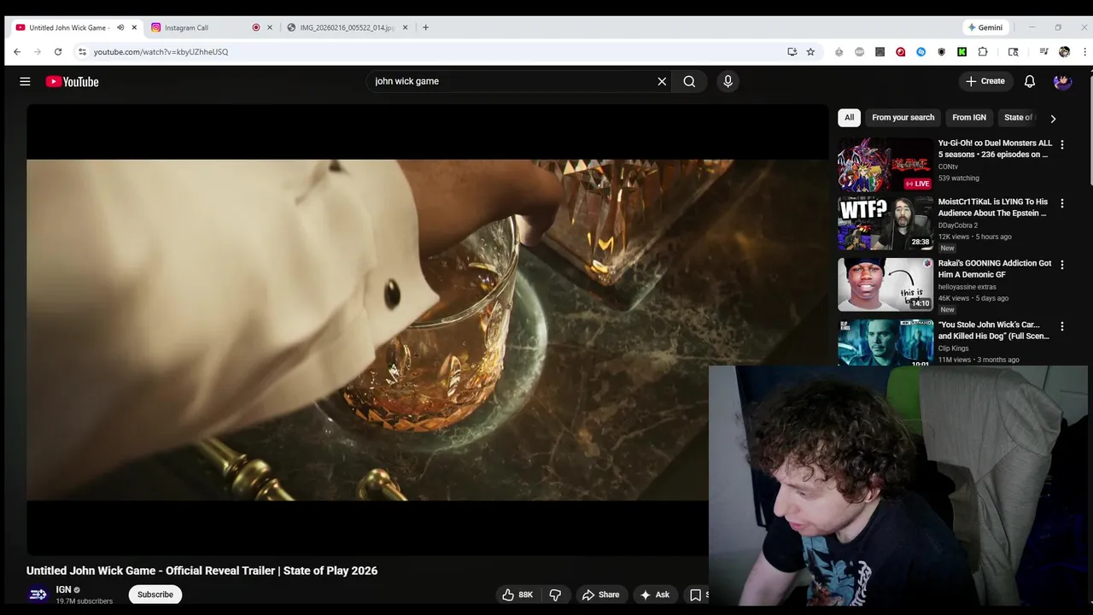Like the video with thumbs up
1093x615 pixels.
[518, 594]
